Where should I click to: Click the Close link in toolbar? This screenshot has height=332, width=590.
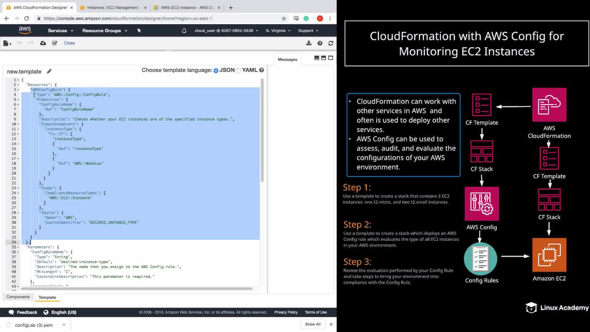pos(69,43)
